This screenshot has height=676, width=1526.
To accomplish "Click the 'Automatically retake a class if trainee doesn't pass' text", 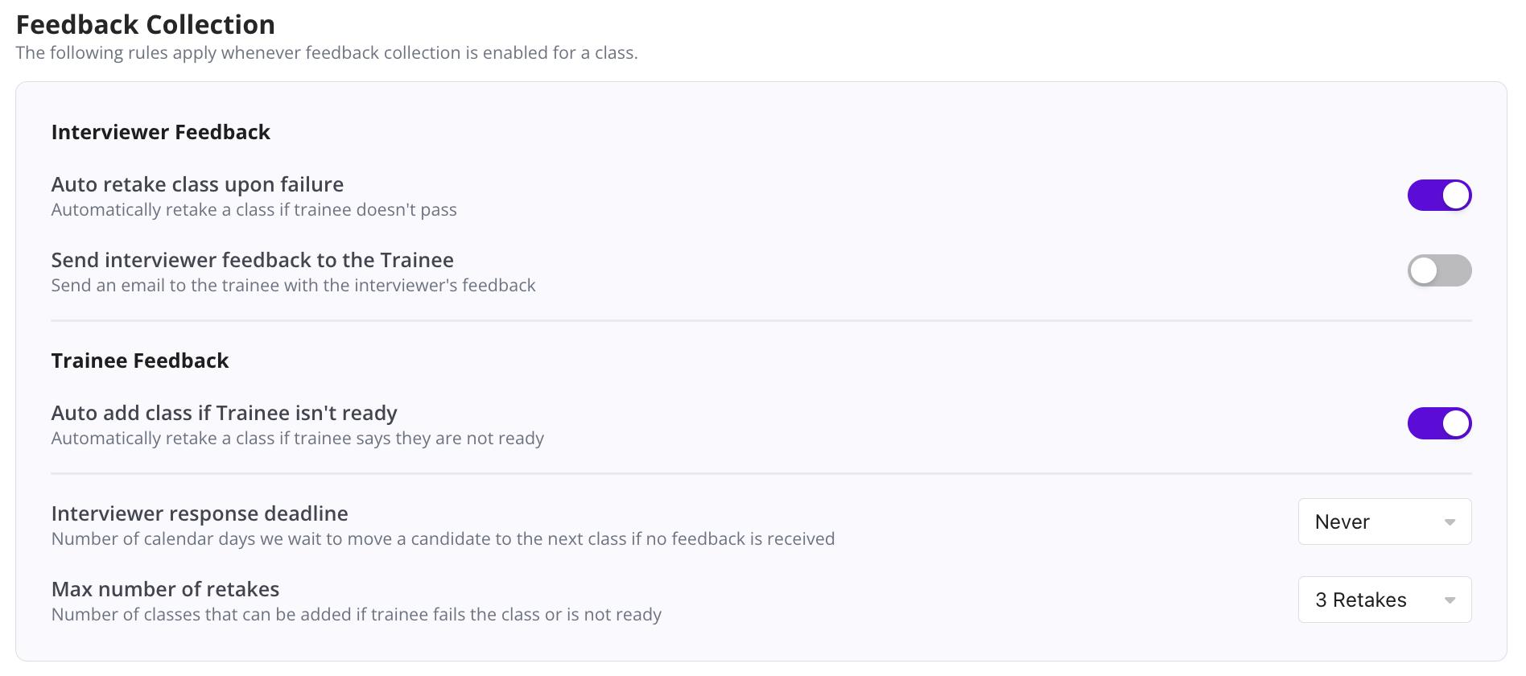I will pyautogui.click(x=254, y=210).
